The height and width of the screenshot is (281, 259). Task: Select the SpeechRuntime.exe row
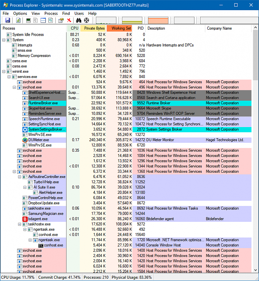pos(126,119)
